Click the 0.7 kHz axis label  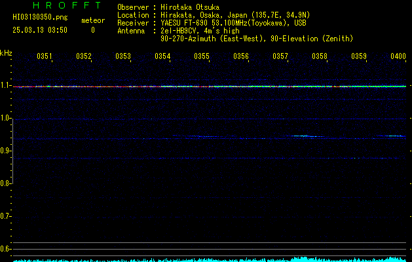pos(5,216)
